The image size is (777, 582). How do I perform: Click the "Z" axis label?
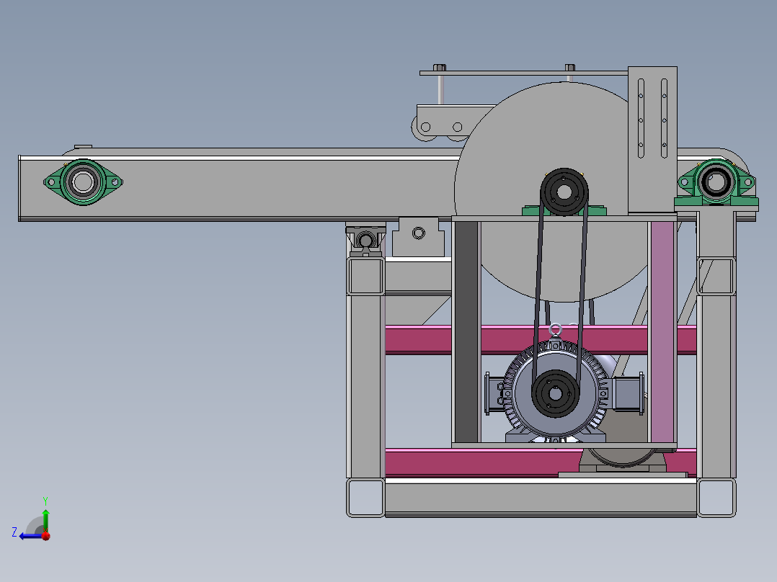(x=14, y=532)
